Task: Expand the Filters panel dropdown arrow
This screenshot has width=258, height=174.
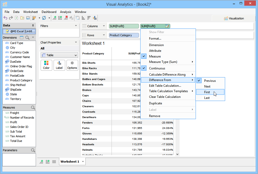Action: pos(76,26)
